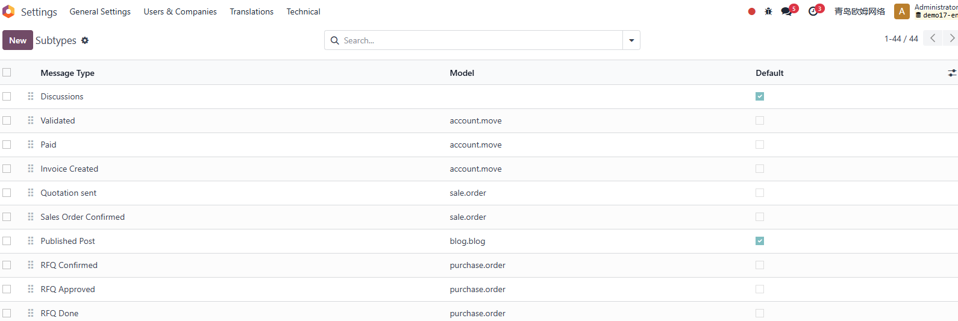The height and width of the screenshot is (321, 958).
Task: Open the Users & Companies menu
Action: [180, 11]
